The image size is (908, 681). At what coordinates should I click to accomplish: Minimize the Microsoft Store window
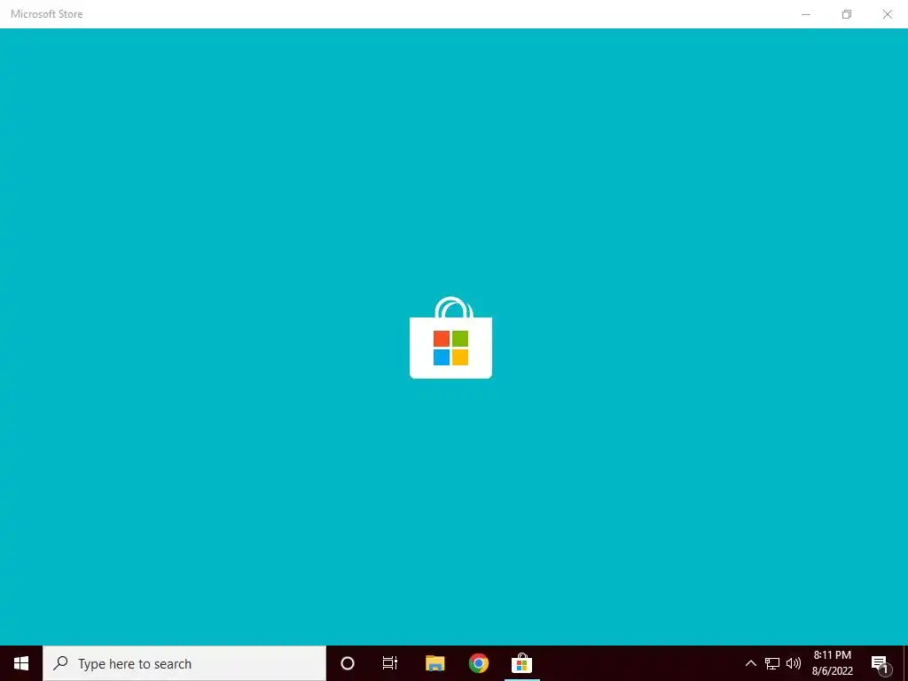coord(806,14)
